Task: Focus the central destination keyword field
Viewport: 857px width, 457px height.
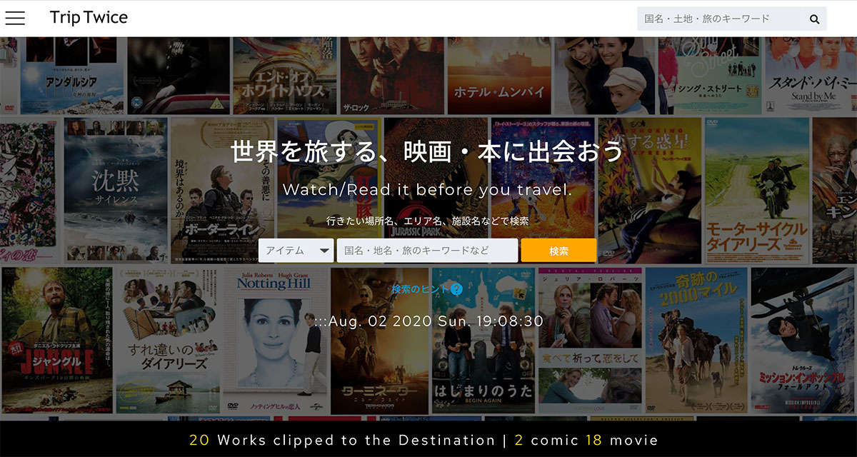Action: click(427, 251)
